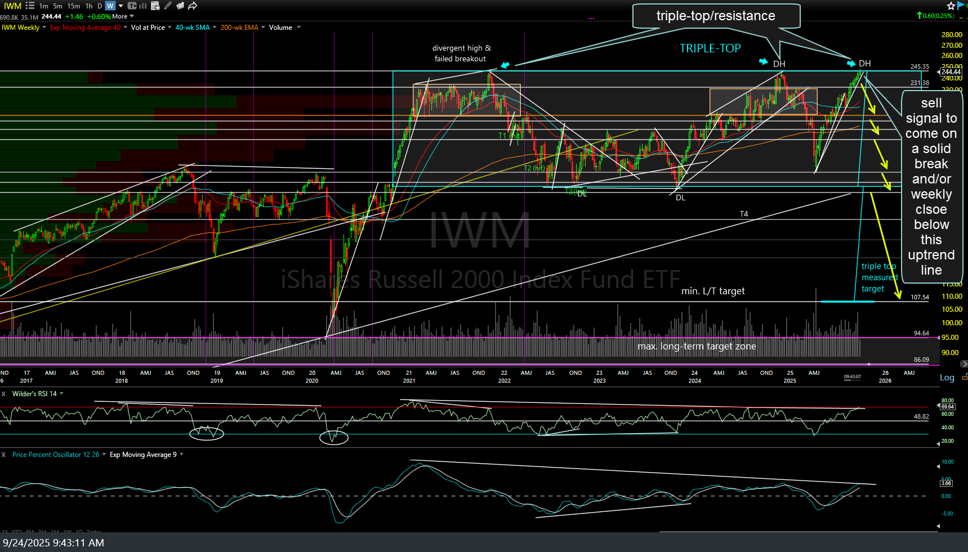Open the calculator/spreadsheet icon in the toolbar
Image resolution: width=968 pixels, height=552 pixels.
pyautogui.click(x=154, y=6)
